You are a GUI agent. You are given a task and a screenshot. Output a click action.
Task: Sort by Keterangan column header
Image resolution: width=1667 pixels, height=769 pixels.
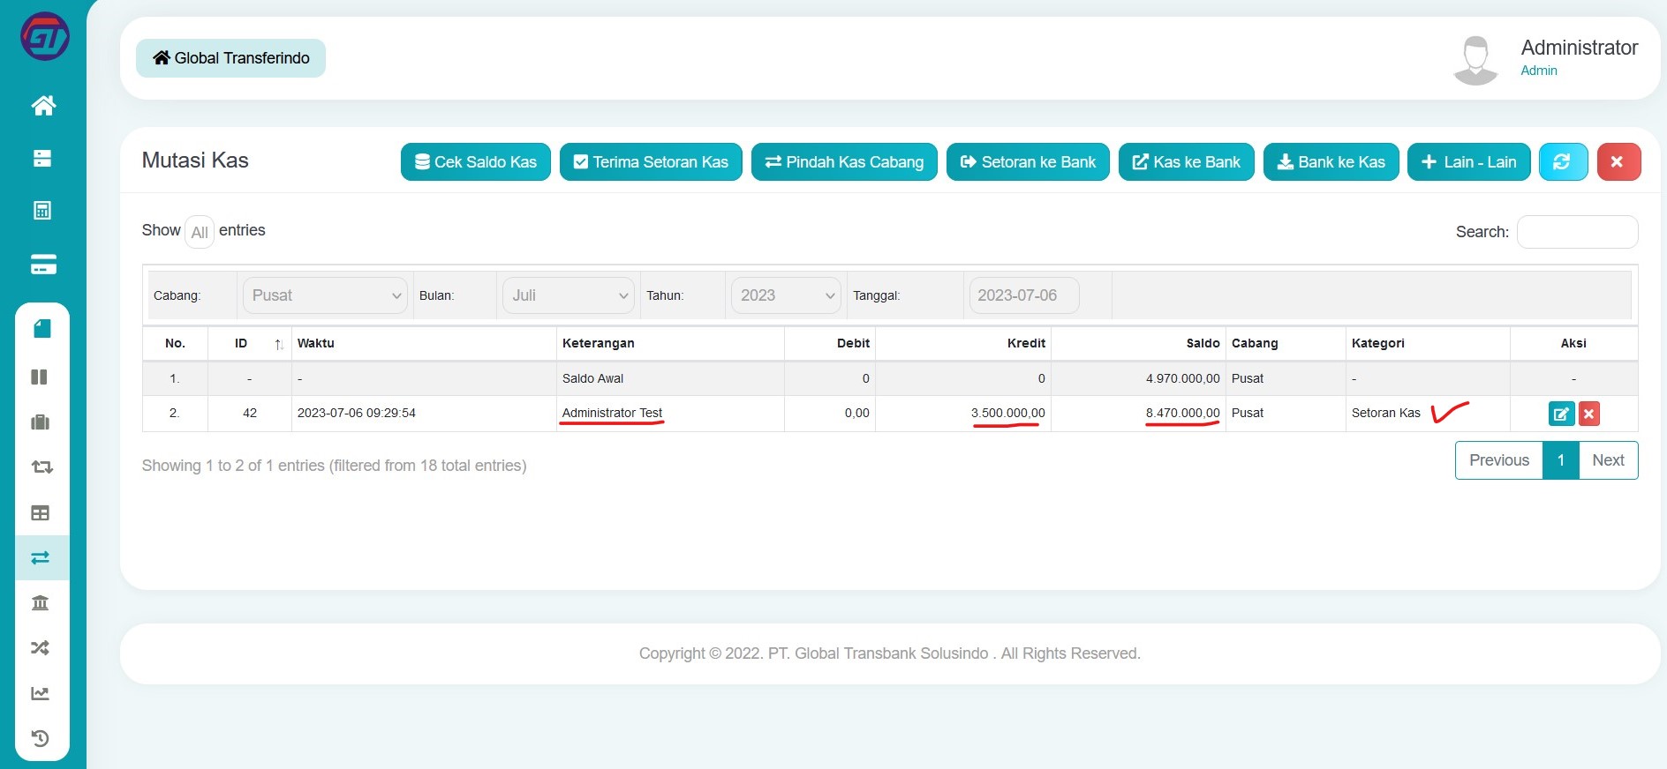[x=670, y=344]
